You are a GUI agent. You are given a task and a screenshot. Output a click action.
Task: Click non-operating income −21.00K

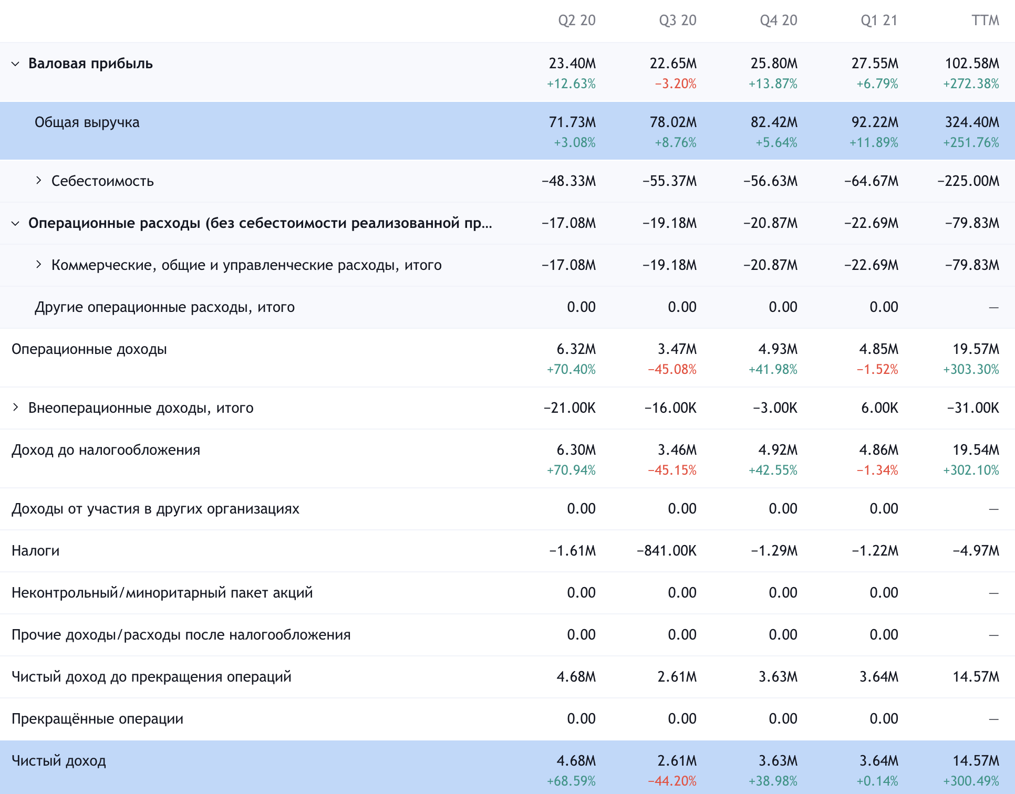pos(569,408)
